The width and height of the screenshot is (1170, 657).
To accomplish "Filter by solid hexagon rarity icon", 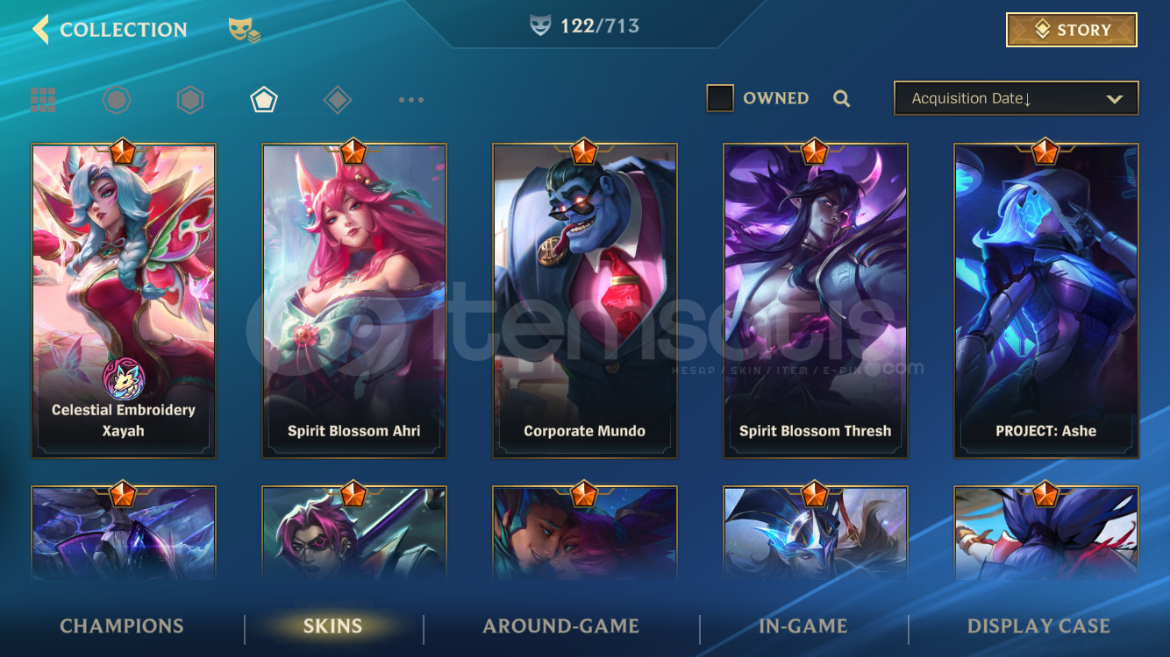I will pyautogui.click(x=190, y=100).
